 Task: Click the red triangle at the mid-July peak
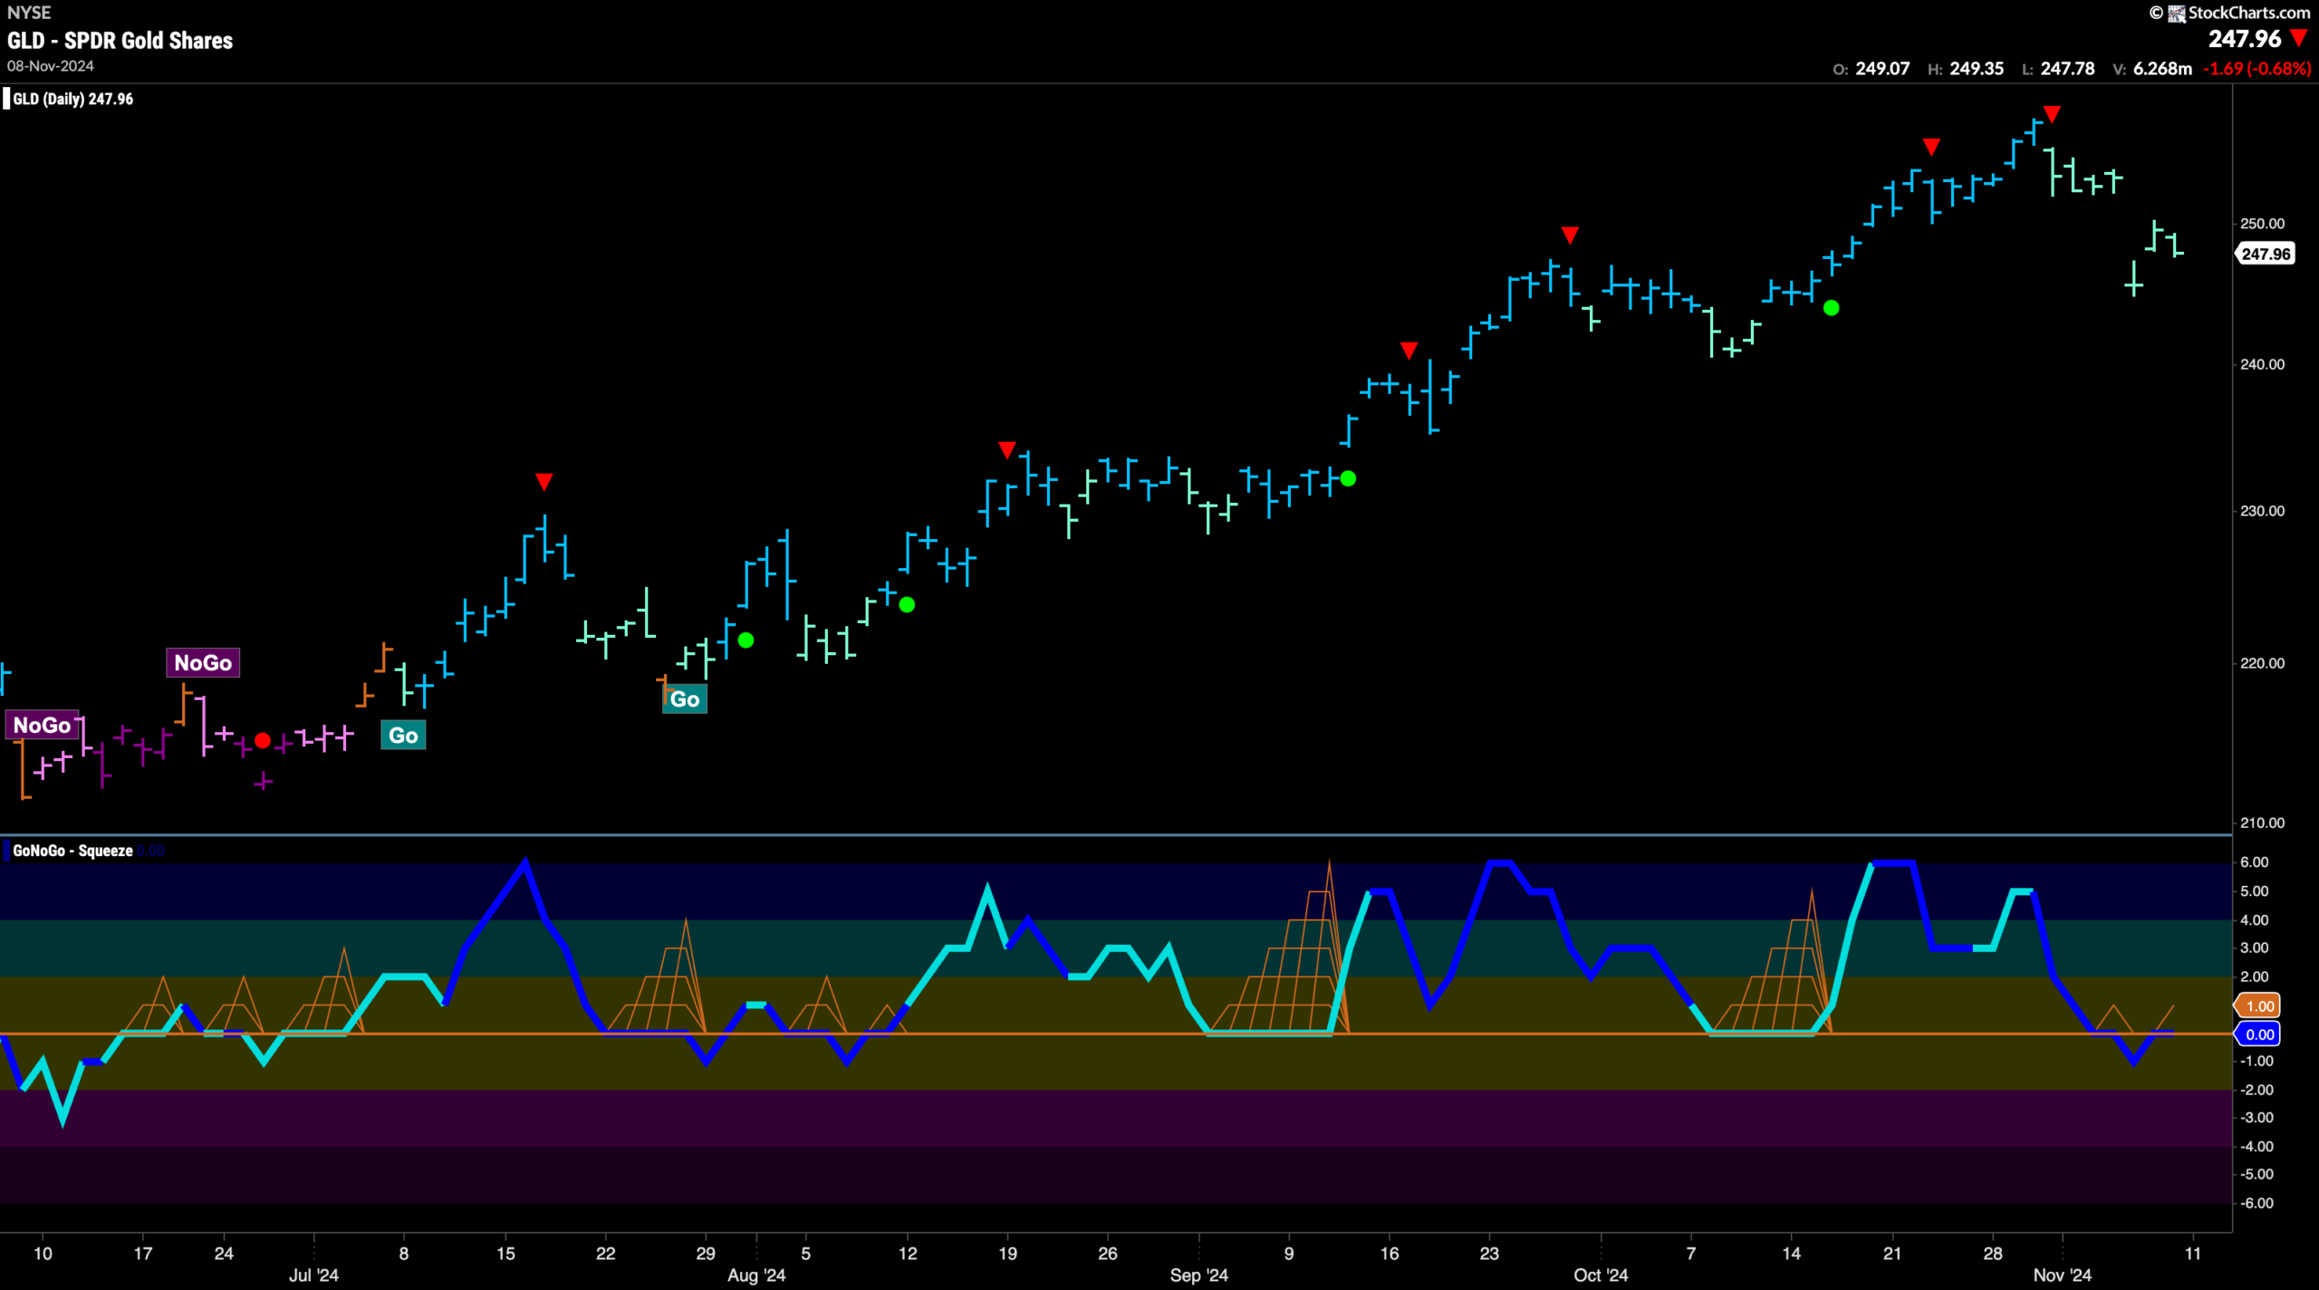point(544,482)
